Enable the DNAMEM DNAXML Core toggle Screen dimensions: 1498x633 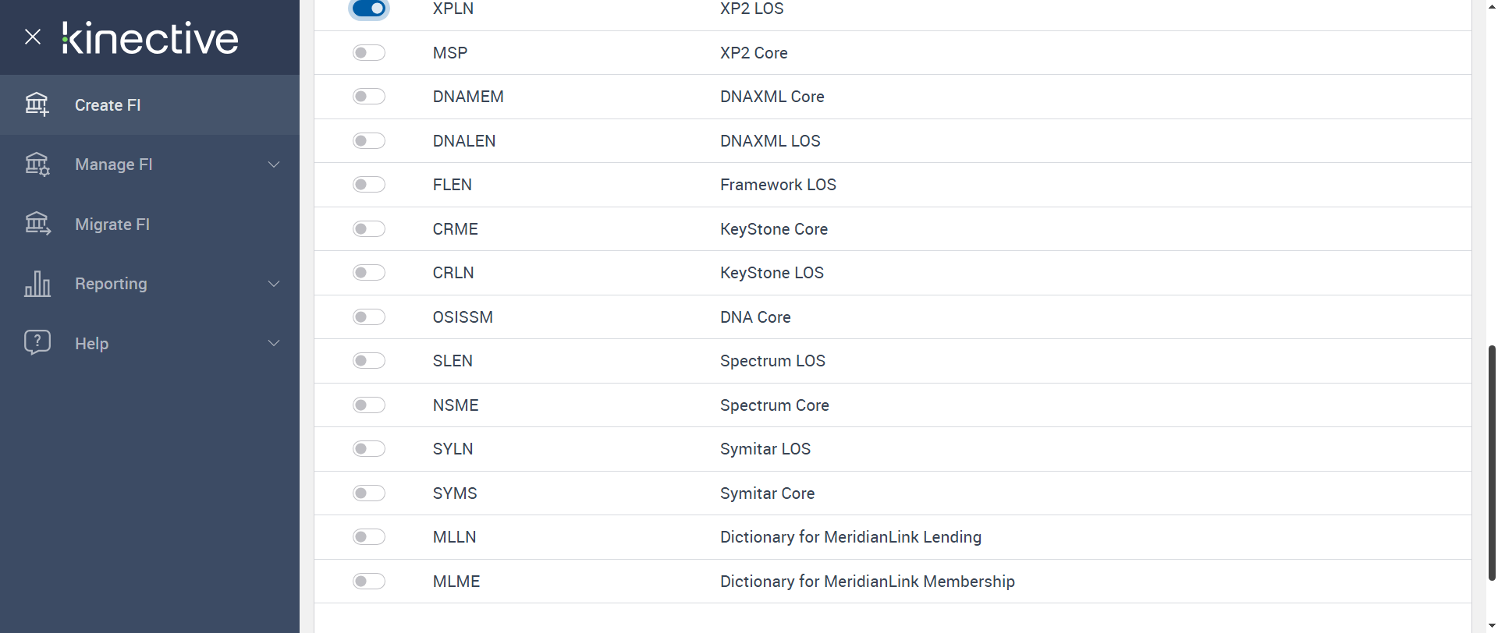pyautogui.click(x=369, y=97)
